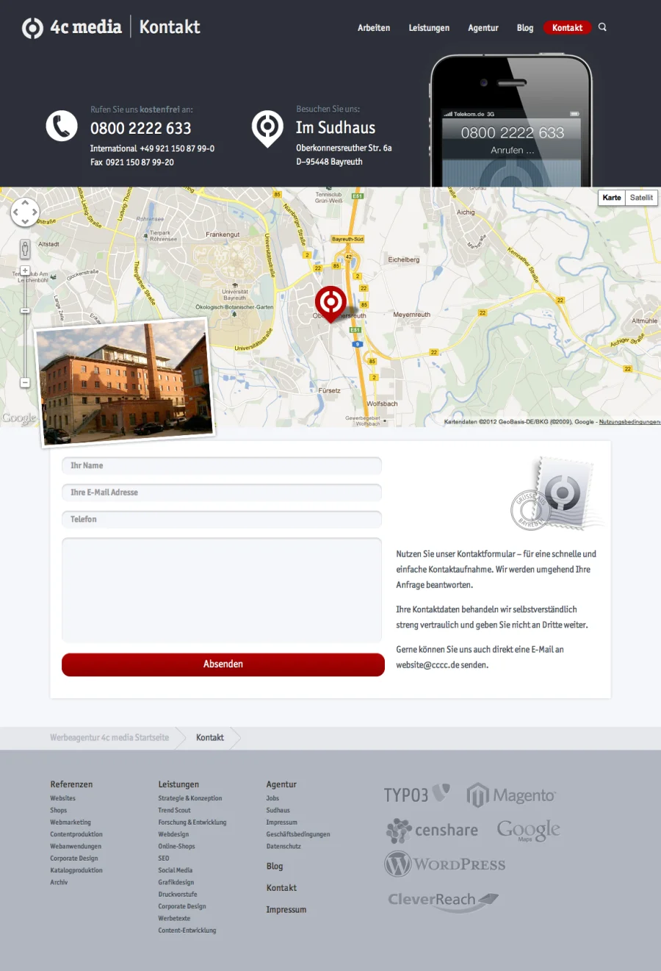661x971 pixels.
Task: Zoom in with the map plus button
Action: coord(25,271)
